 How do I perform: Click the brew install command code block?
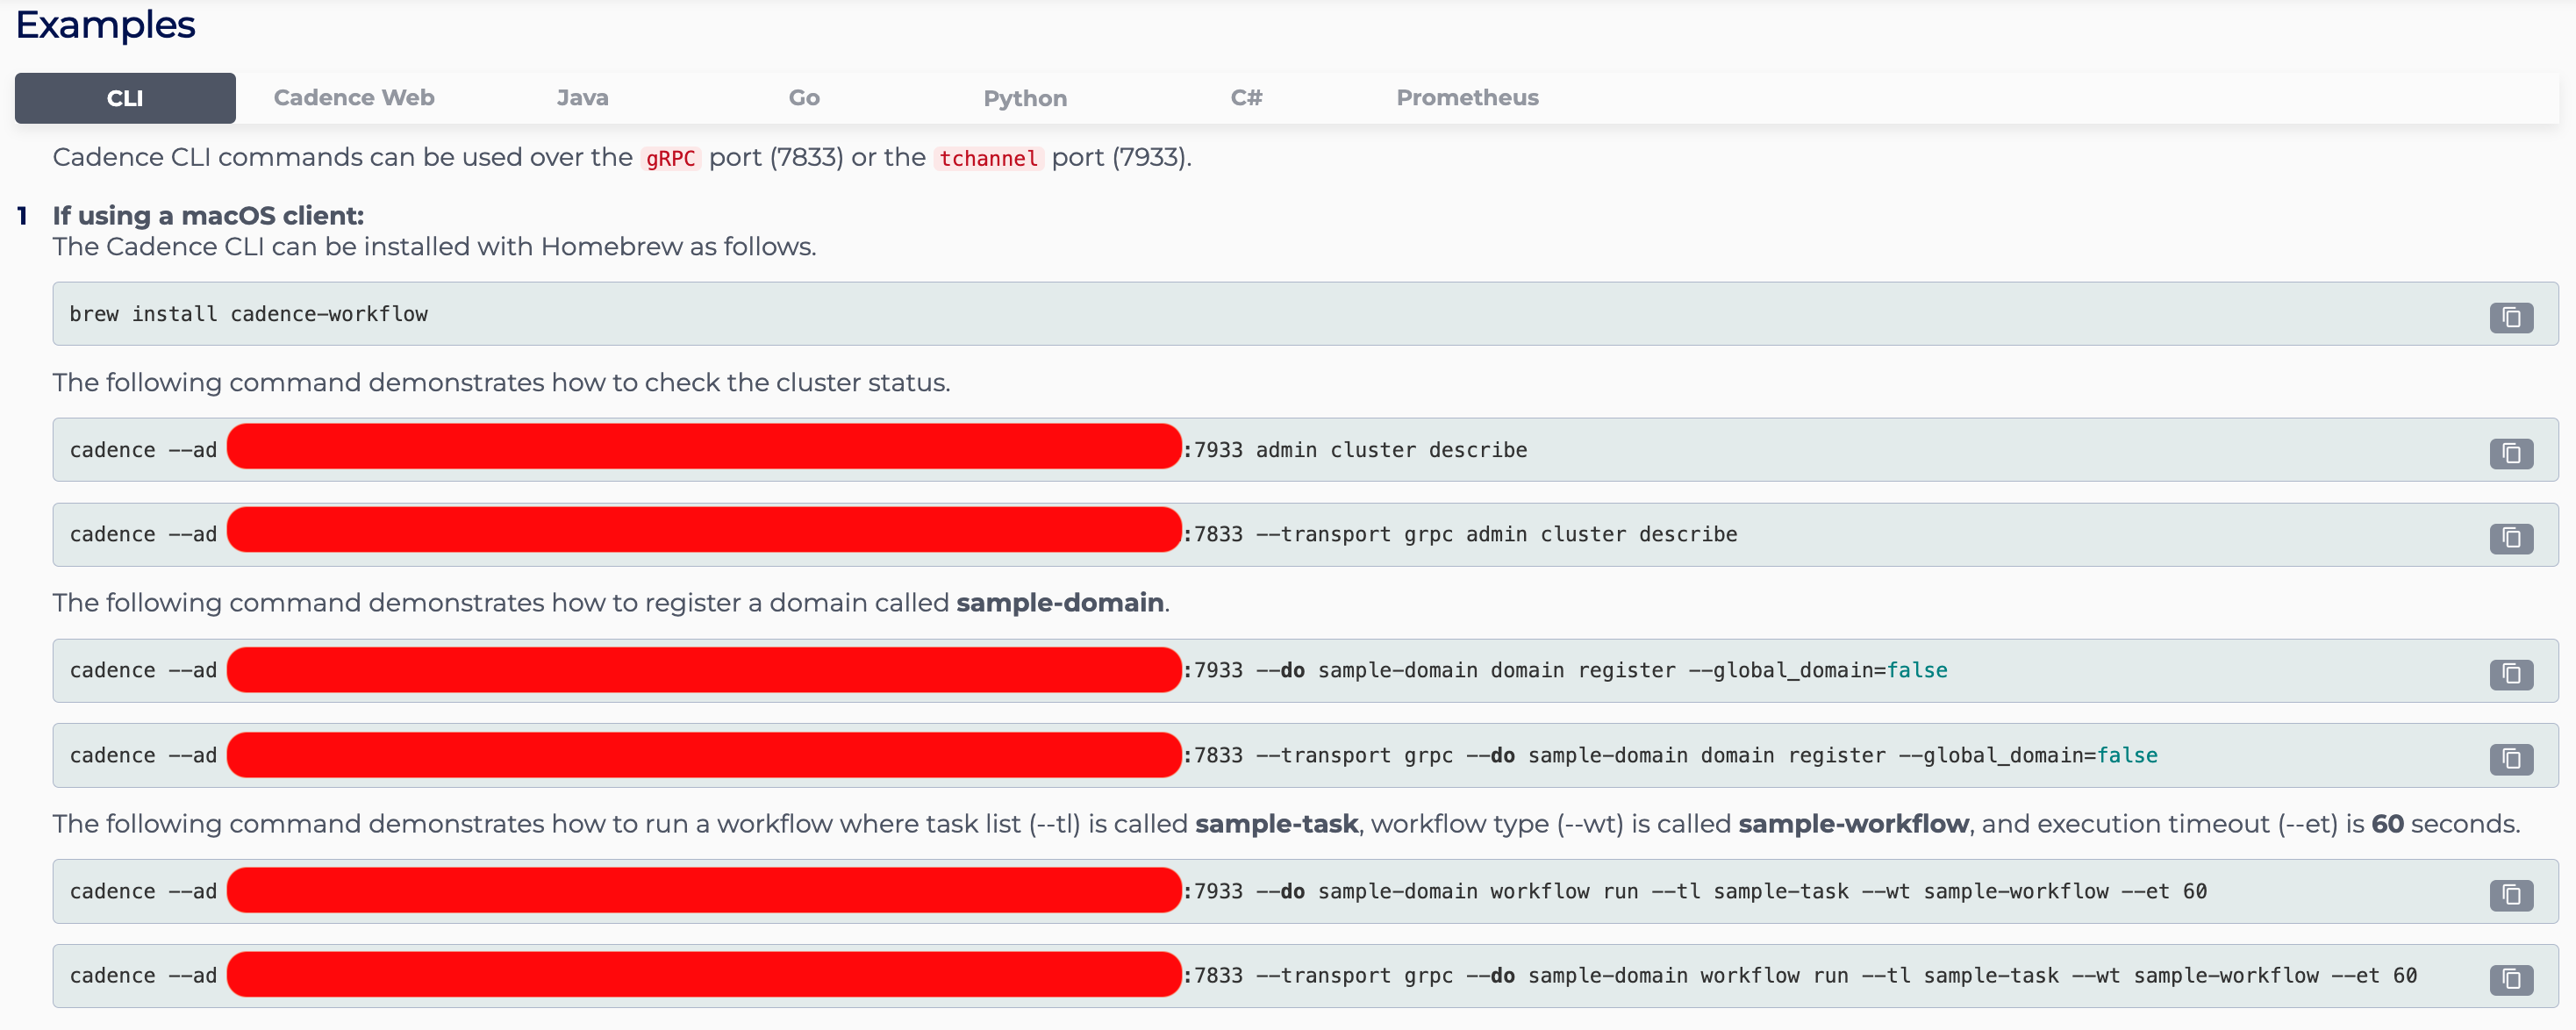(249, 314)
